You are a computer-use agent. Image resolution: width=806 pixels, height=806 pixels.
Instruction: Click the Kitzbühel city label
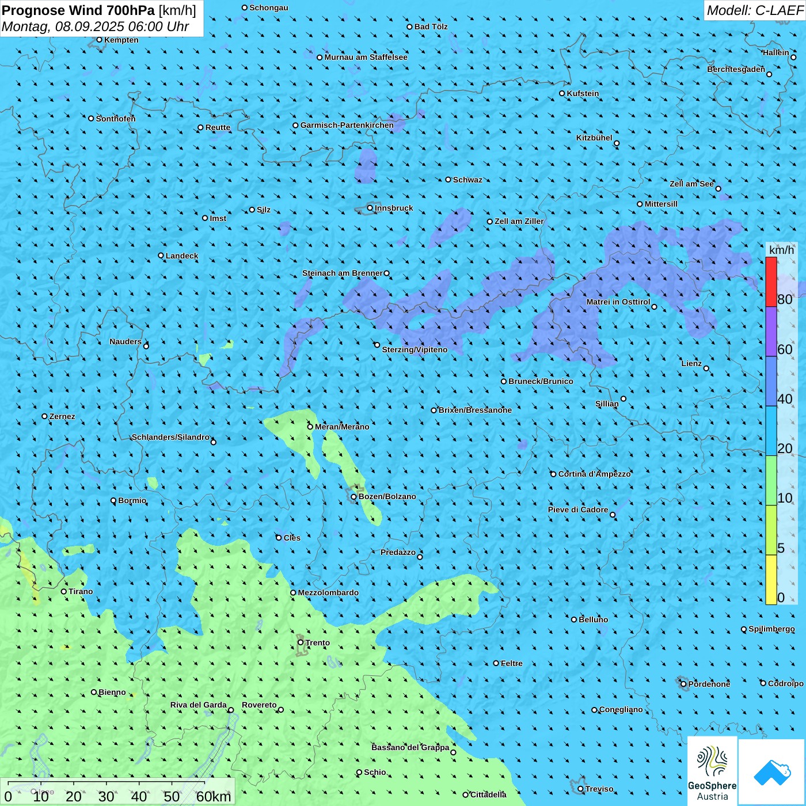pyautogui.click(x=594, y=138)
